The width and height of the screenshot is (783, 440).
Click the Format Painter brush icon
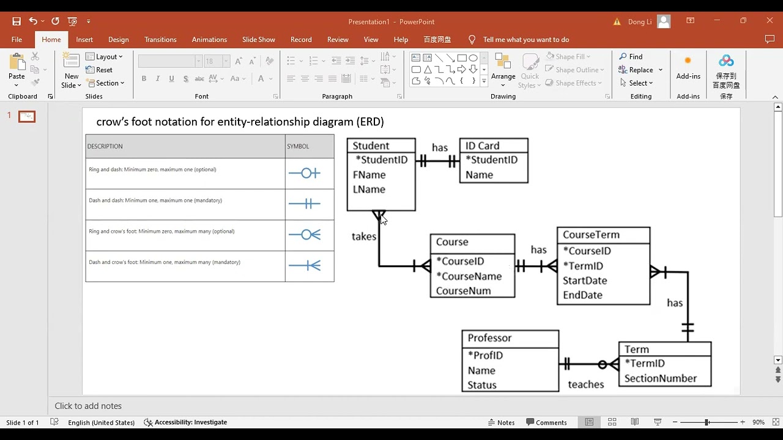(35, 82)
